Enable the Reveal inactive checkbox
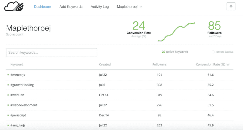Viewport: 243px width, 130px height. click(x=213, y=52)
